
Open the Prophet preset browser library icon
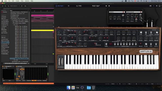pos(69,6)
